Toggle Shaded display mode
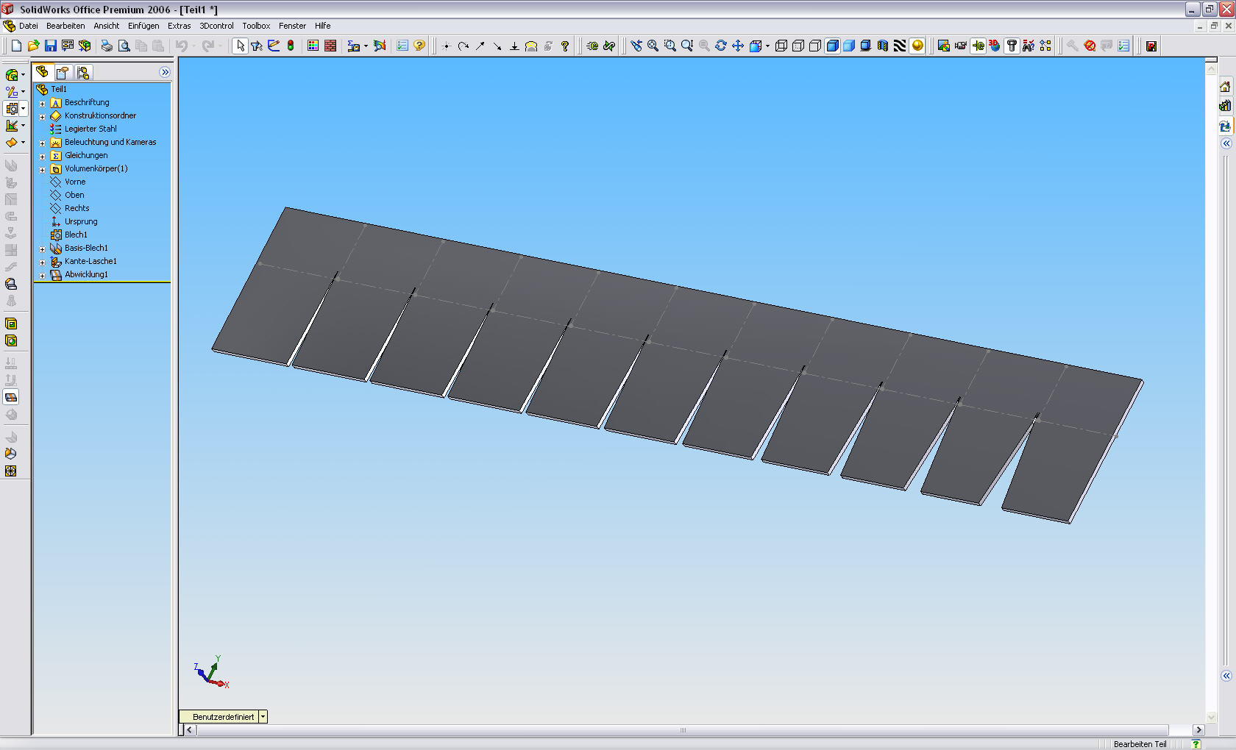1236x750 pixels. tap(848, 46)
